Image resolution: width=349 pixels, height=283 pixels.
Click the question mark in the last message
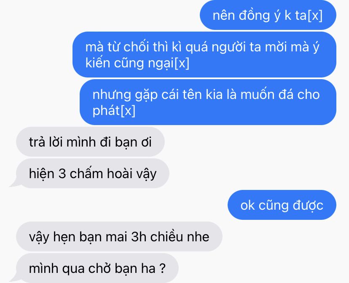tap(162, 268)
